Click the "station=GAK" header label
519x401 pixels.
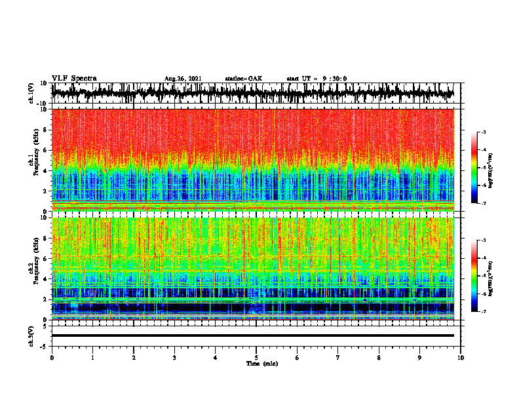tap(244, 79)
